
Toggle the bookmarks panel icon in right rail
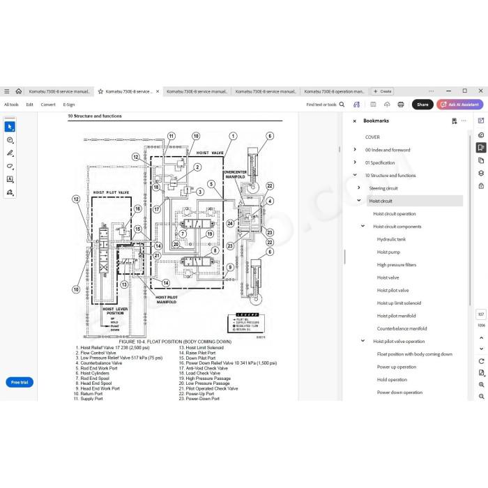point(481,148)
